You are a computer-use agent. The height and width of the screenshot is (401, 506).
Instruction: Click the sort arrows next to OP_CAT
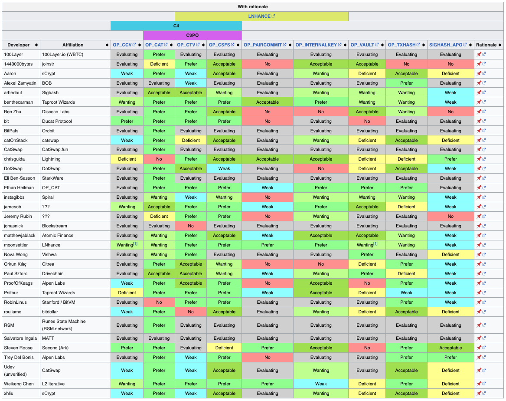(171, 45)
